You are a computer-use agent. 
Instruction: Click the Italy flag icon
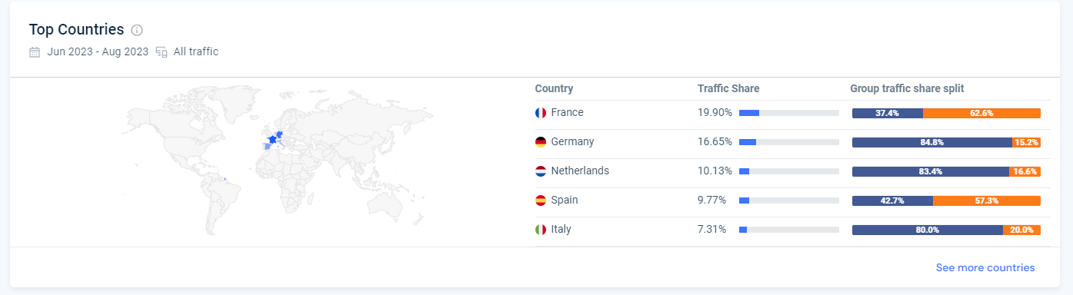tap(541, 230)
